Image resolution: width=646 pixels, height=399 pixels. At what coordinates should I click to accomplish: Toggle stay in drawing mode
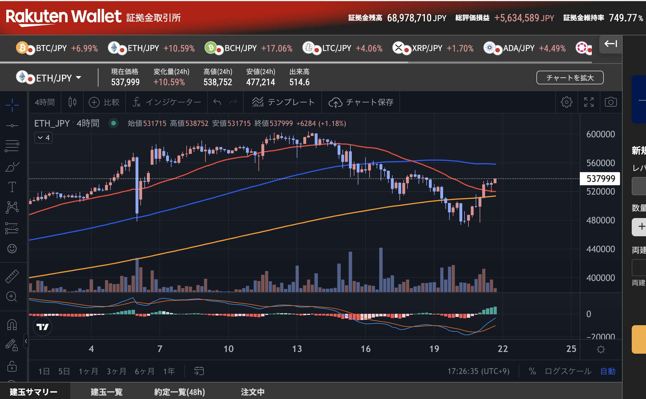pos(12,345)
